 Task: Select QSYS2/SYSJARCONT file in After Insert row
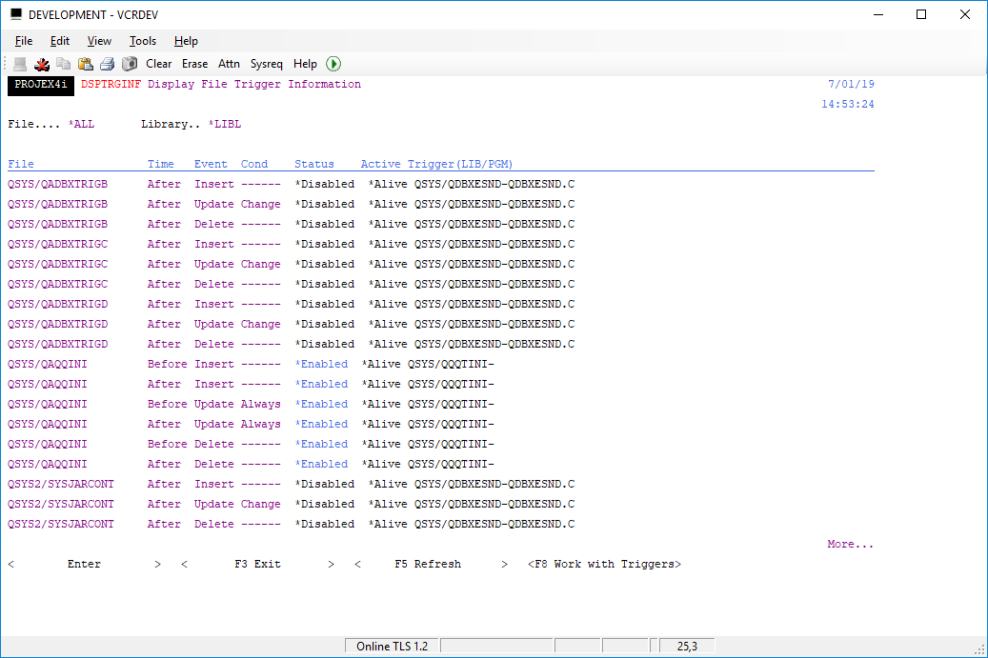point(60,484)
